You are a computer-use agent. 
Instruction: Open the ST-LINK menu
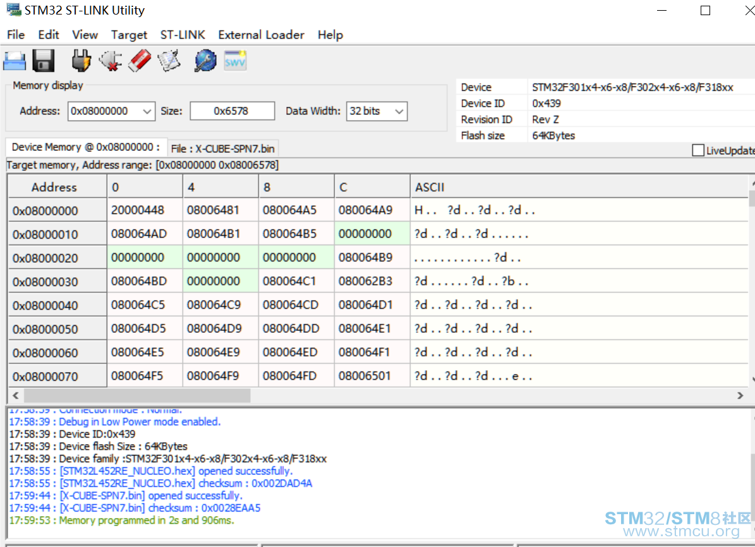183,35
